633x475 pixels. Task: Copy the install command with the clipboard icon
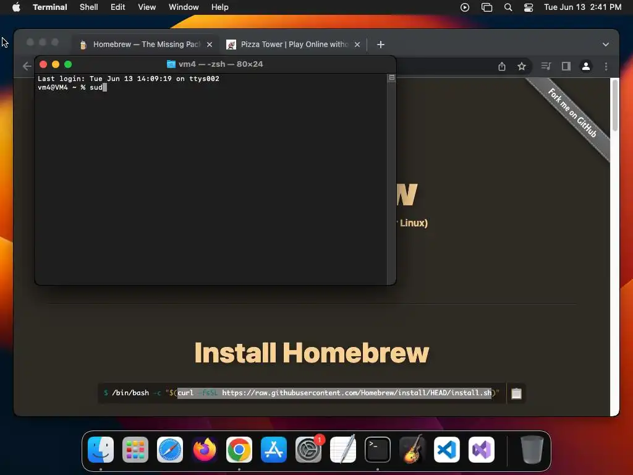click(516, 393)
